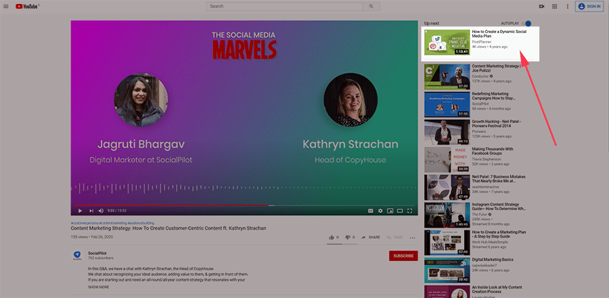Open player settings gear
Viewport: 609px width, 298px height.
(x=380, y=211)
